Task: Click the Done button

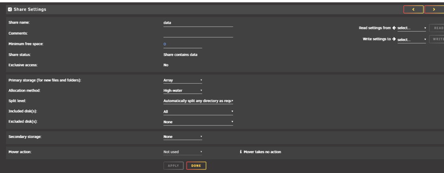Action: (x=196, y=165)
